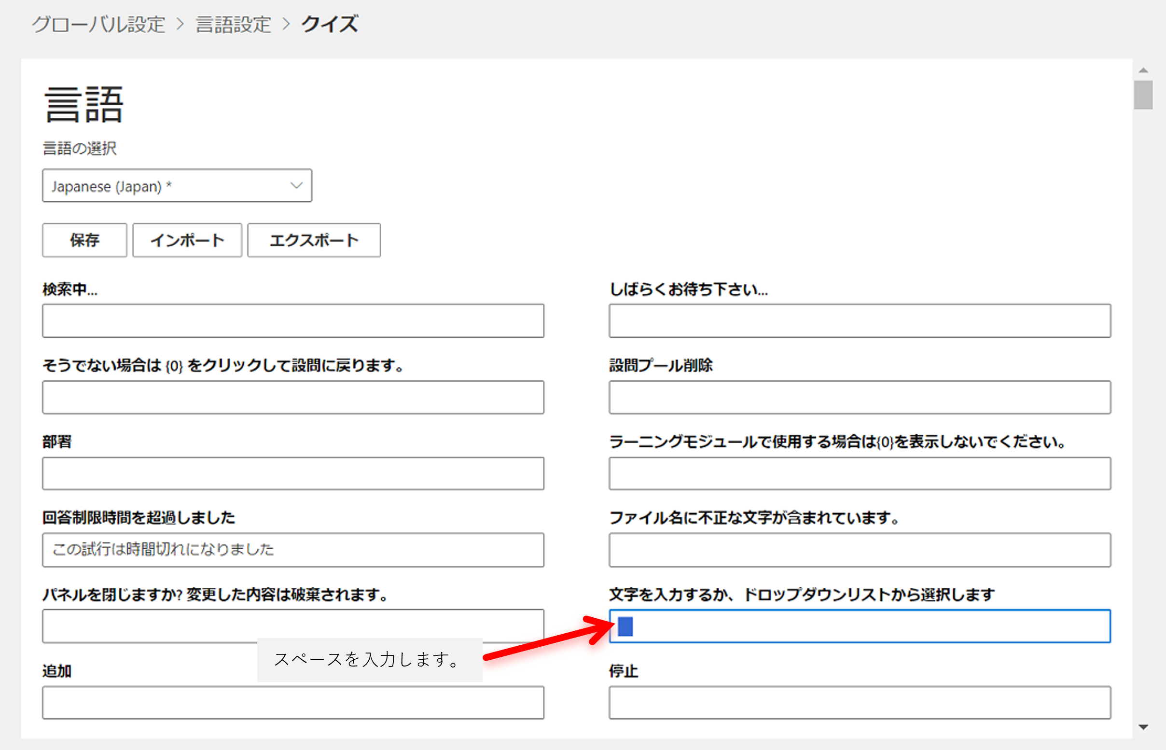This screenshot has width=1166, height=750.
Task: Click the scrollbar up arrow
Action: [1144, 70]
